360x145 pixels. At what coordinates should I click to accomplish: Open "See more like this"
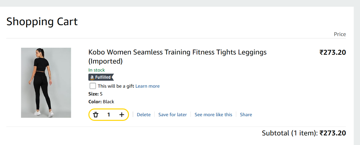(x=213, y=115)
